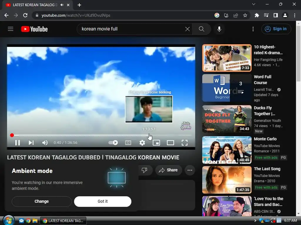Screen dimensions: 301x225
Task: Close the LATEST KOREAN TAGALOG tab
Action: tap(68, 5)
